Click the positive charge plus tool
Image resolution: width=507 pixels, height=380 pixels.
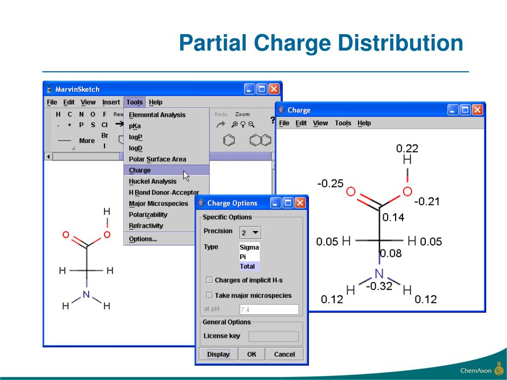click(x=69, y=125)
